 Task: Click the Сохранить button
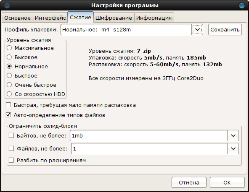click(225, 30)
